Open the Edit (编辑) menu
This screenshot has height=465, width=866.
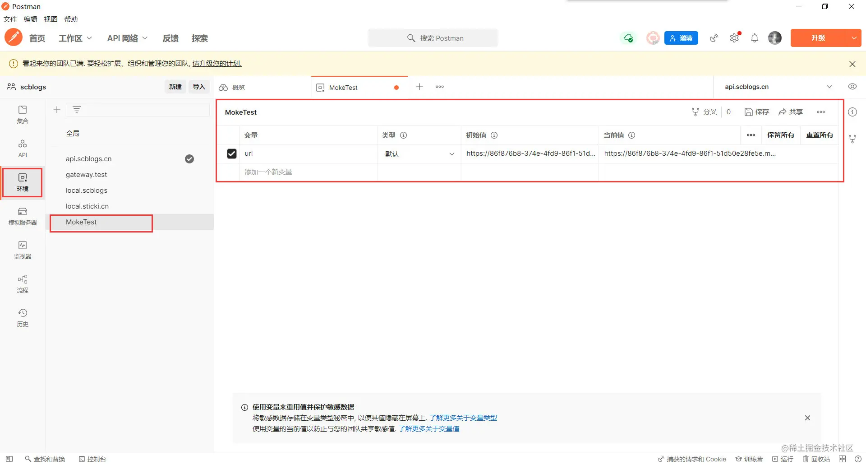(30, 19)
